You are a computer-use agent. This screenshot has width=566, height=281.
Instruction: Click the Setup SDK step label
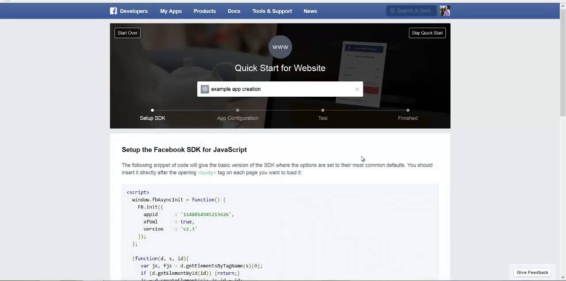point(153,118)
